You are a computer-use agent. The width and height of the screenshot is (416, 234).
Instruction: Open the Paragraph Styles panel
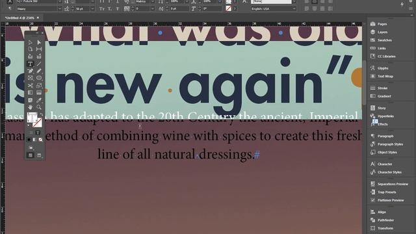387,144
